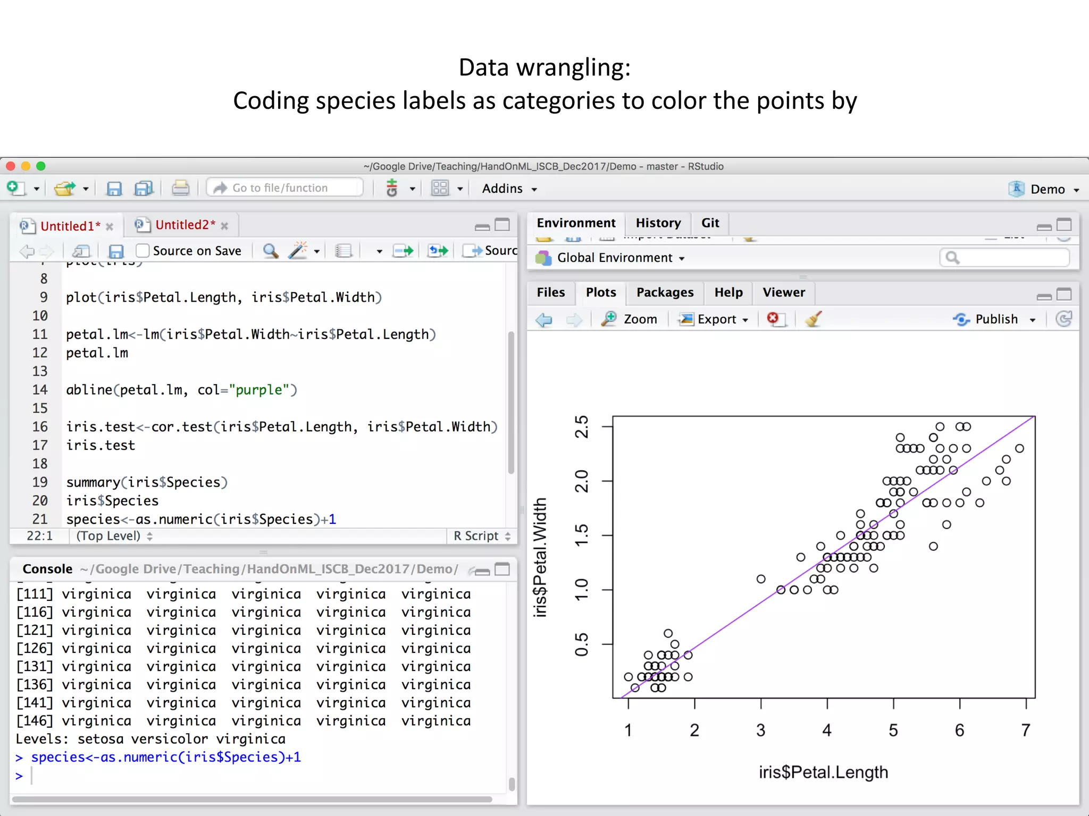This screenshot has height=816, width=1089.
Task: Click the console pane minimize icon
Action: [x=482, y=572]
